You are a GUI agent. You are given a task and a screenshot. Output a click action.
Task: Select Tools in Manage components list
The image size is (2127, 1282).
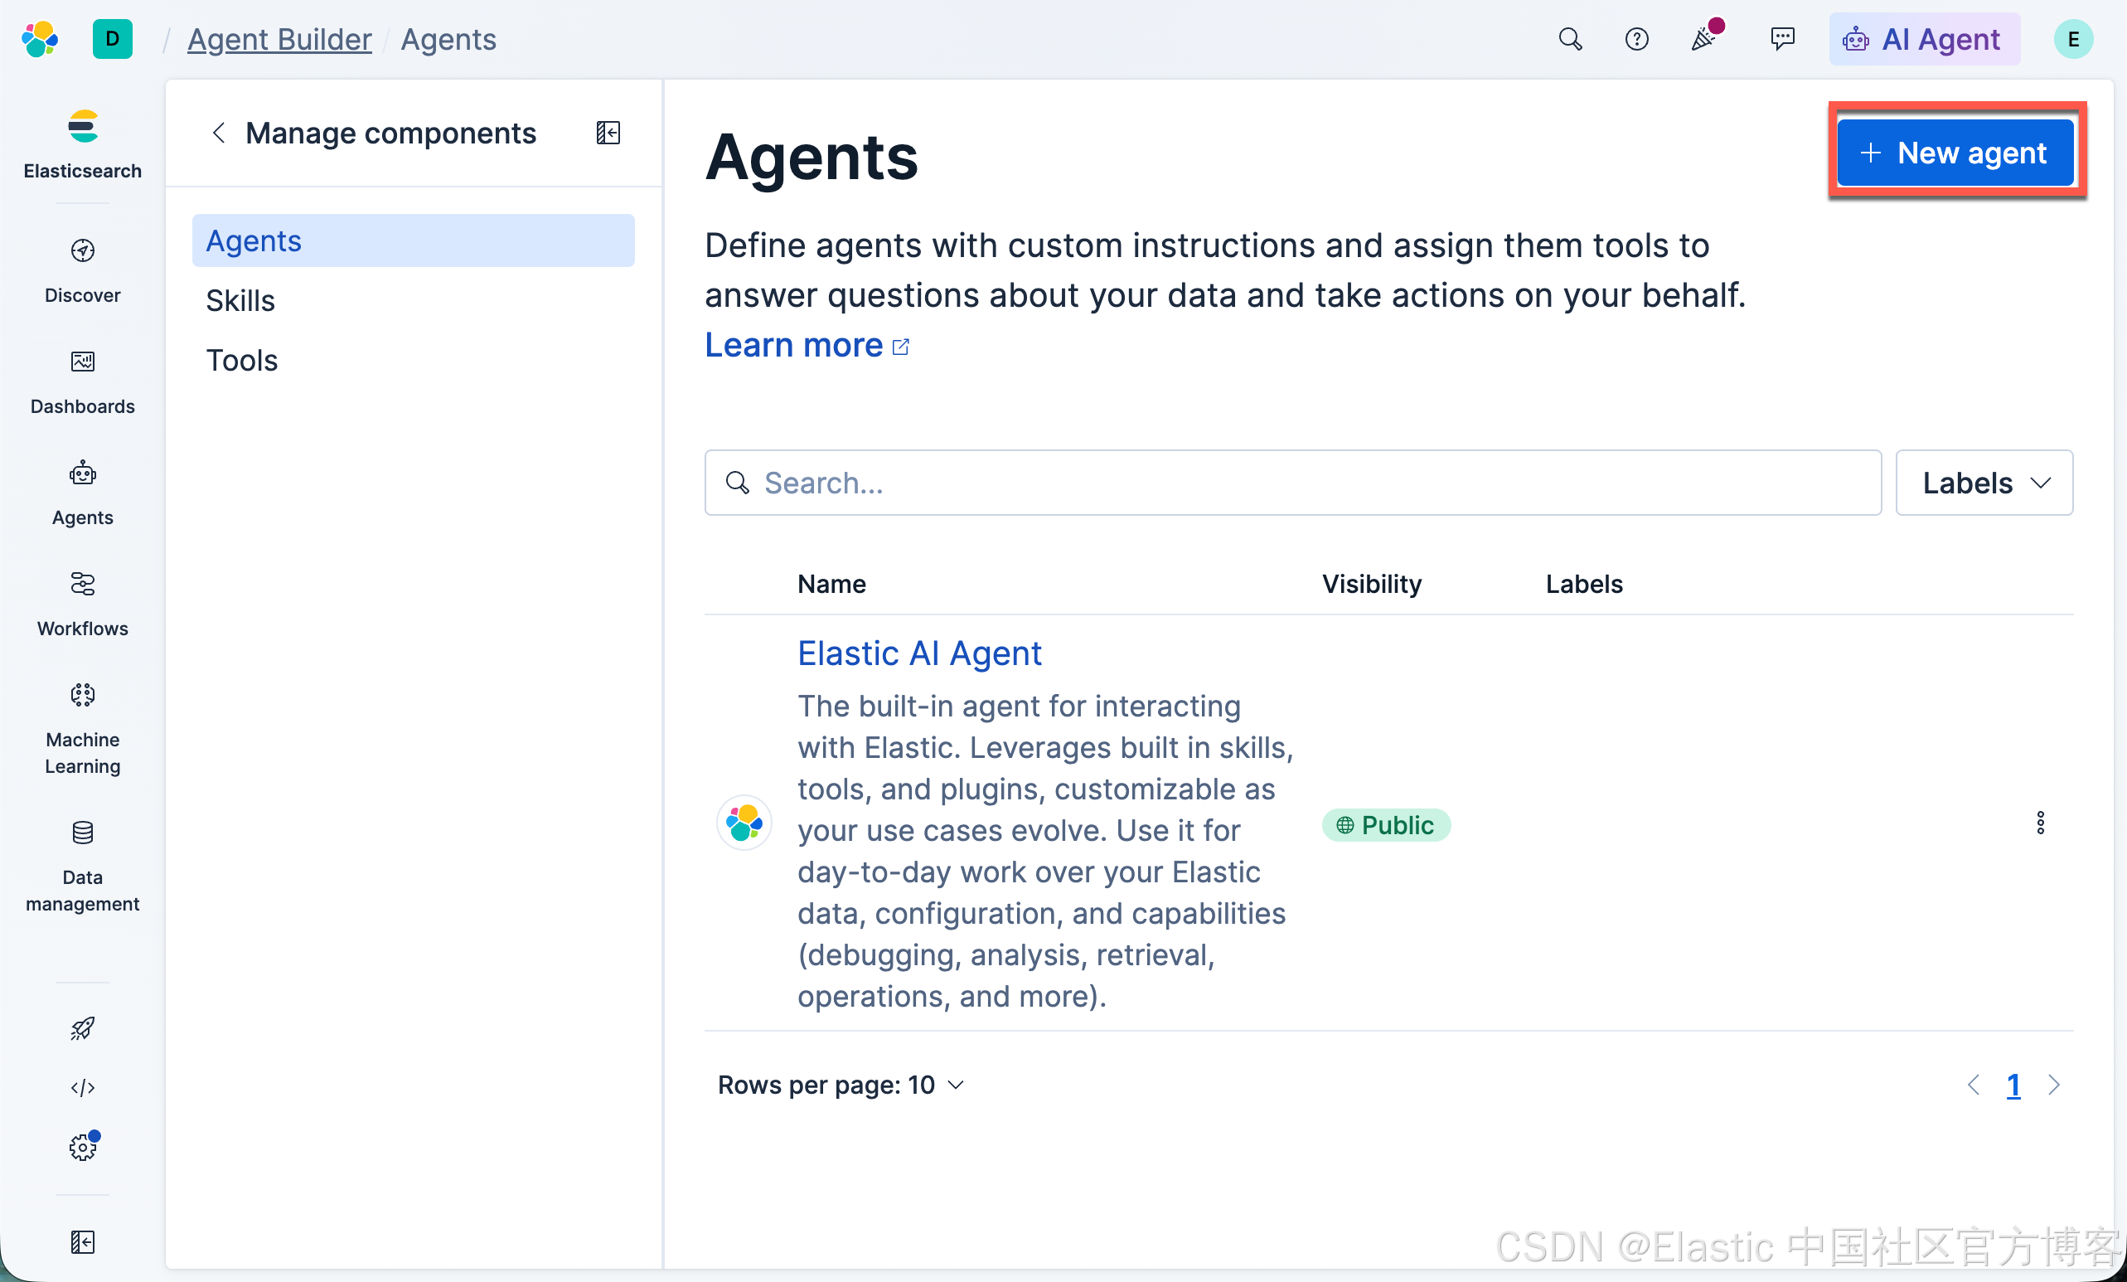(x=414, y=360)
